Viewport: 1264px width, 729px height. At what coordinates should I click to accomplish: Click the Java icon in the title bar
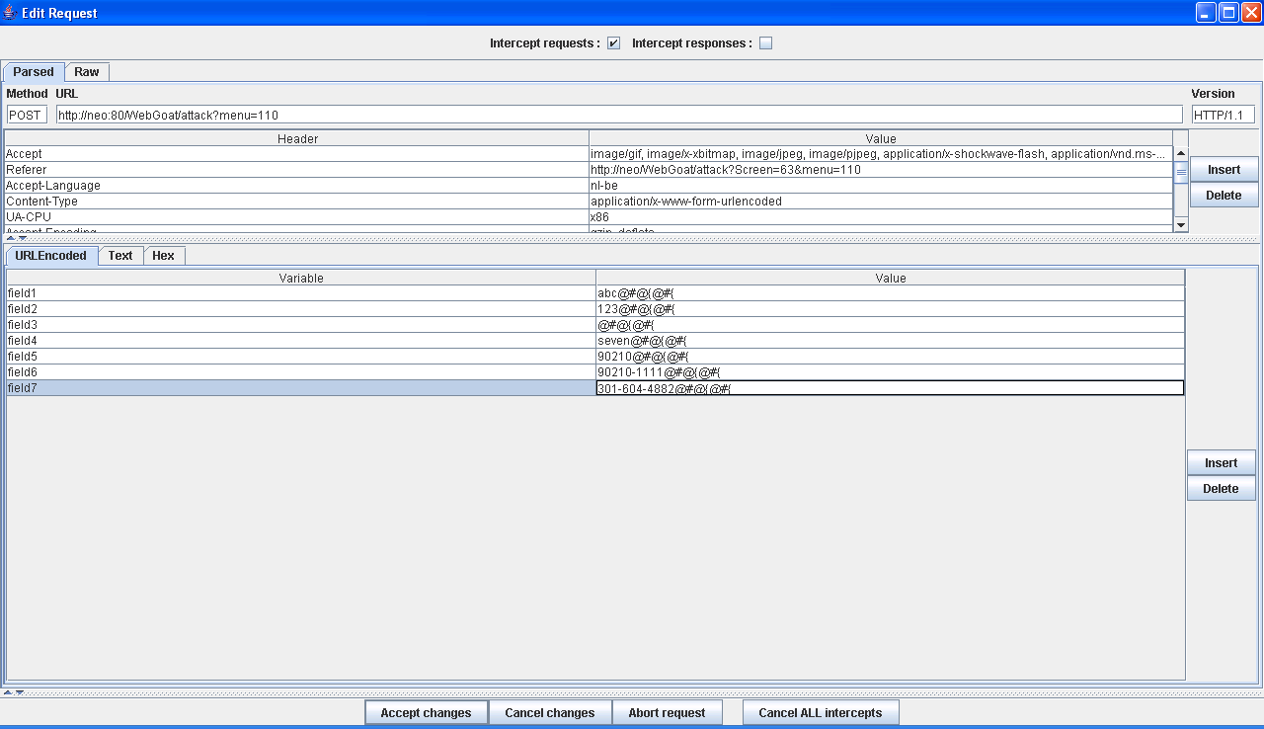9,13
